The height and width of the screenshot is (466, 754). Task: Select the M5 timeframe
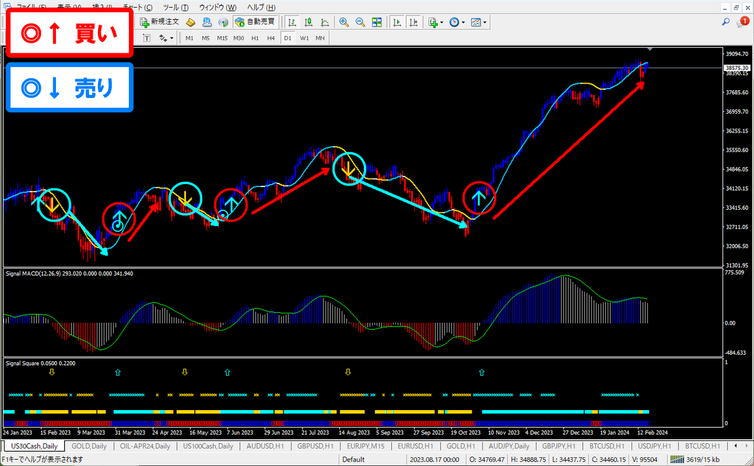tap(205, 38)
